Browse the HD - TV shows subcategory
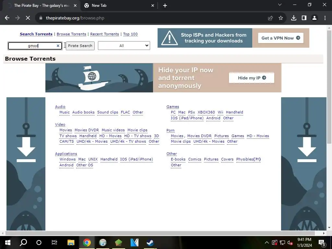Image resolution: width=332 pixels, height=249 pixels. click(137, 136)
